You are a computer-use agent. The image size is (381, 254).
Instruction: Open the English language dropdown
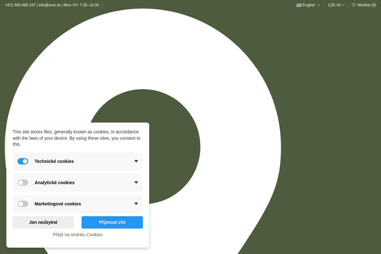(308, 5)
